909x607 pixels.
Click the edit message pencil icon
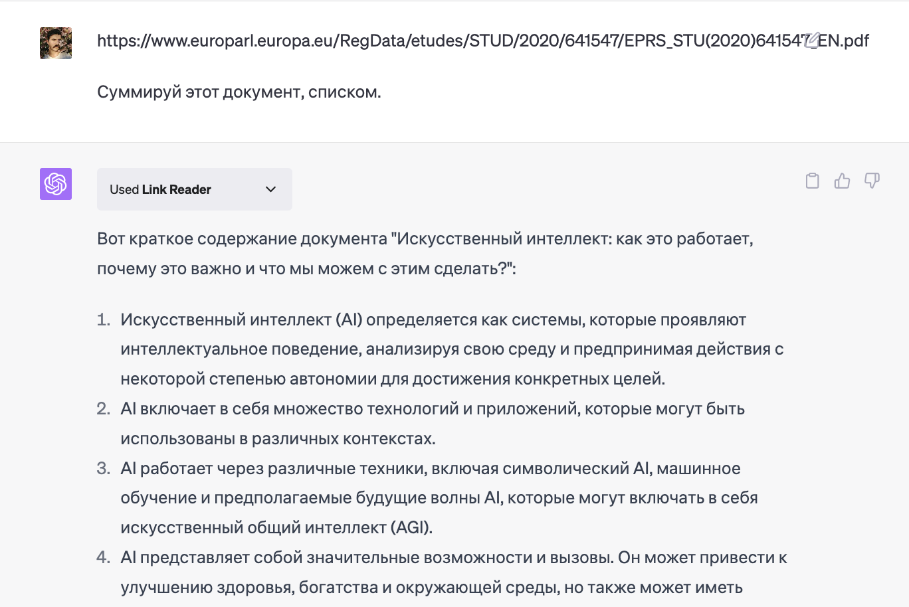[811, 41]
